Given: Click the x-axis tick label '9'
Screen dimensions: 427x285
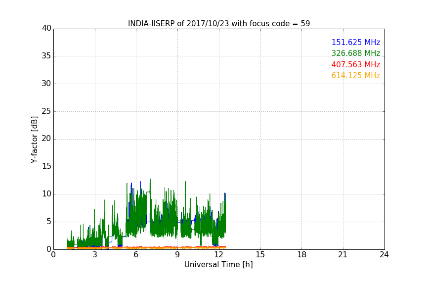Looking at the screenshot, I should [x=177, y=255].
